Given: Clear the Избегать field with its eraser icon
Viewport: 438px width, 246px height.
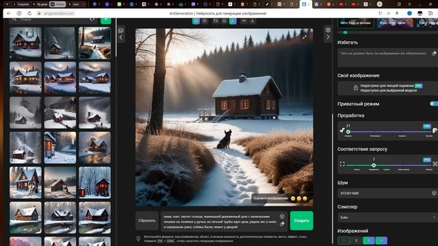Looking at the screenshot, I should pos(434,53).
